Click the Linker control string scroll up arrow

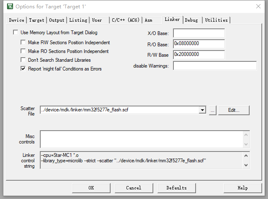(246, 156)
